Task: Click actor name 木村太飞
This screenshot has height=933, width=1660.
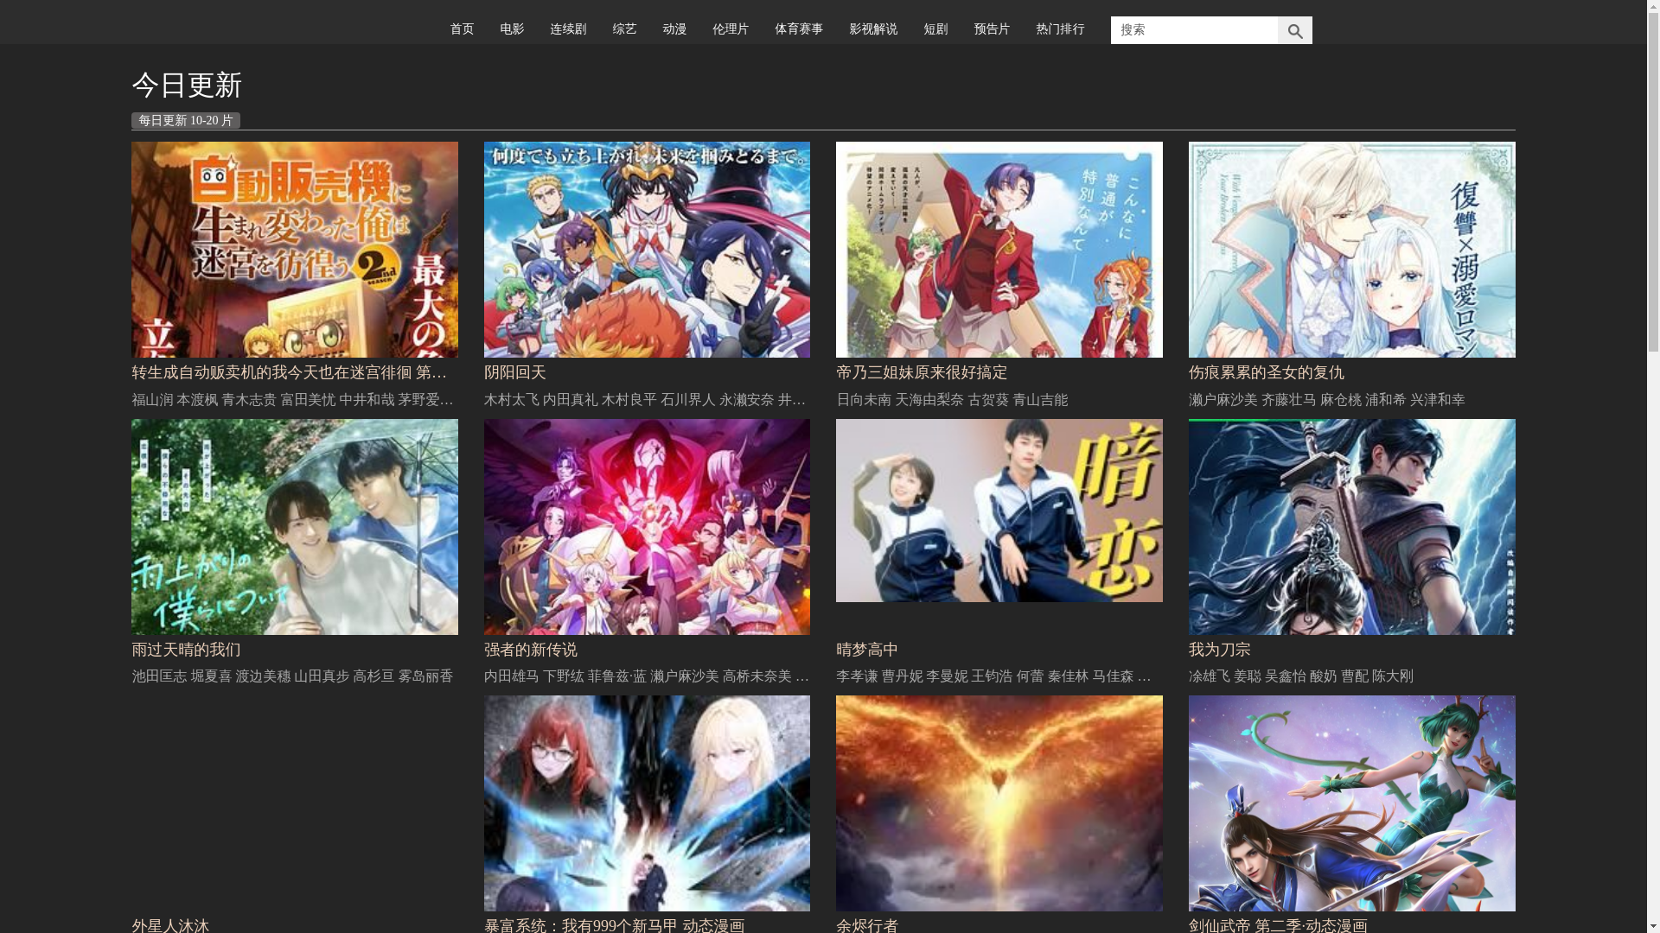Action: point(512,400)
